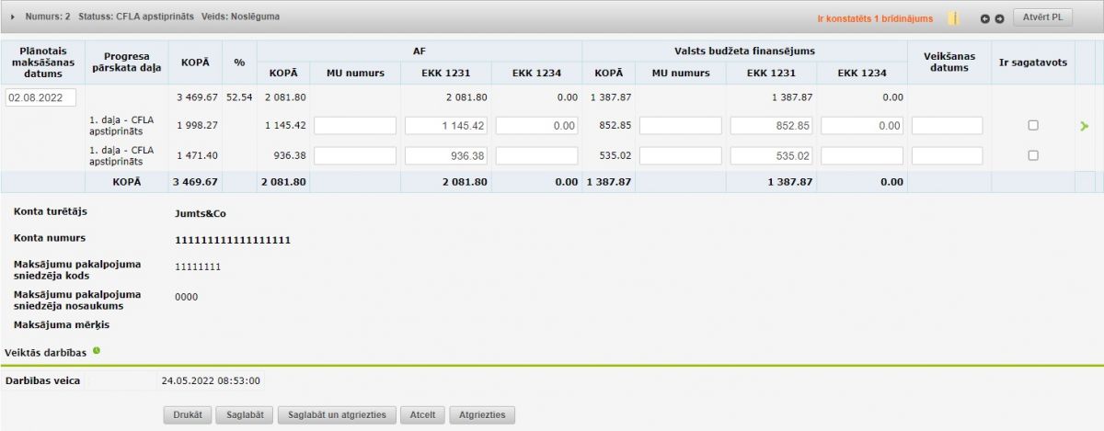The height and width of the screenshot is (431, 1104).
Task: Open the yellow warning note icon
Action: coord(953,18)
